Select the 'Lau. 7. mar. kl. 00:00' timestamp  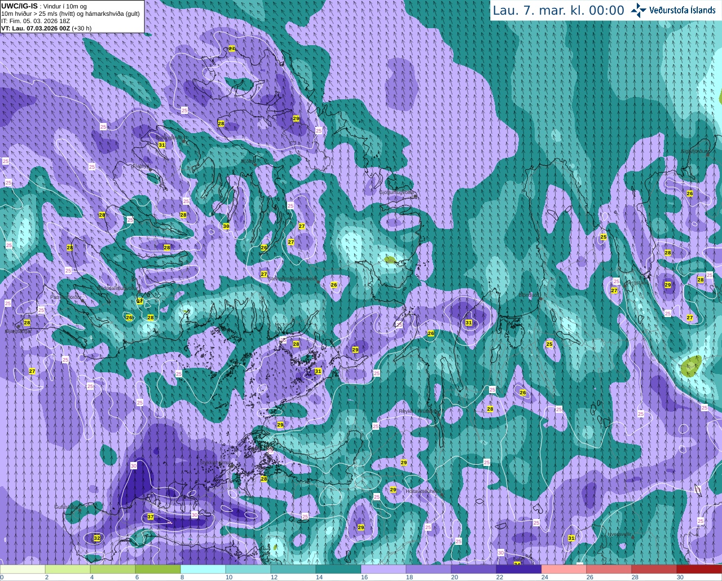pos(558,10)
